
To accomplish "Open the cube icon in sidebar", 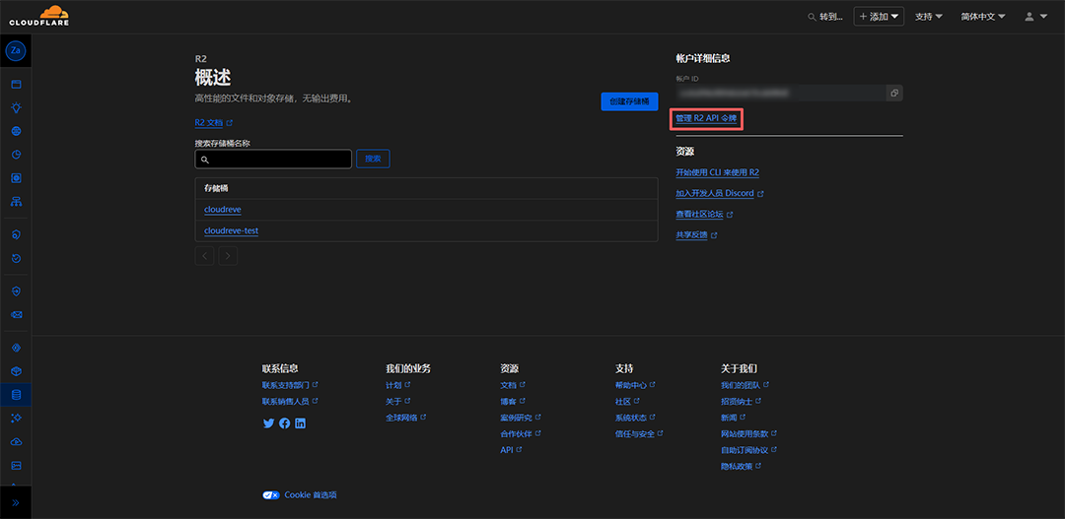I will coord(17,371).
